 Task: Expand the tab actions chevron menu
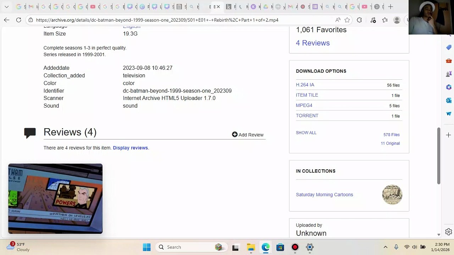[6, 7]
